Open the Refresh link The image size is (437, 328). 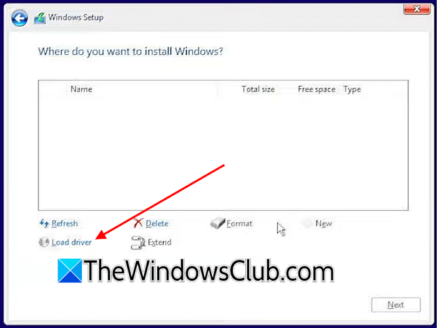(65, 223)
